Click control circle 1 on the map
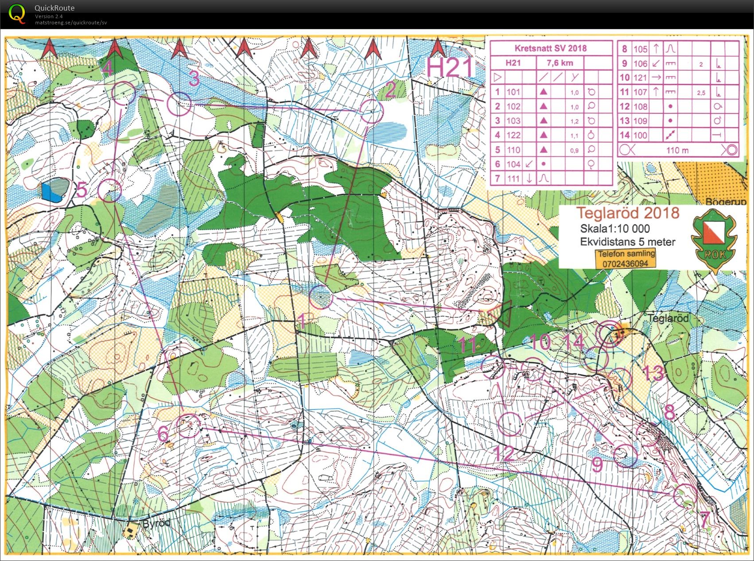This screenshot has width=754, height=561. pos(321,297)
